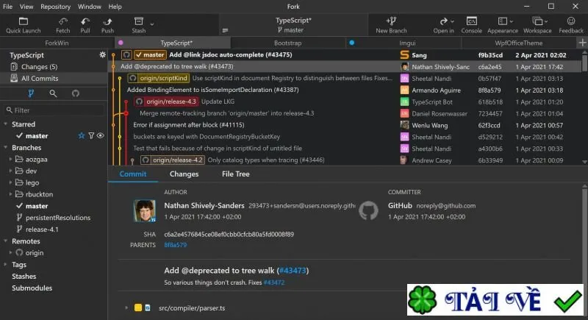Click the Open in toolbar button
The height and width of the screenshot is (320, 588).
click(444, 25)
